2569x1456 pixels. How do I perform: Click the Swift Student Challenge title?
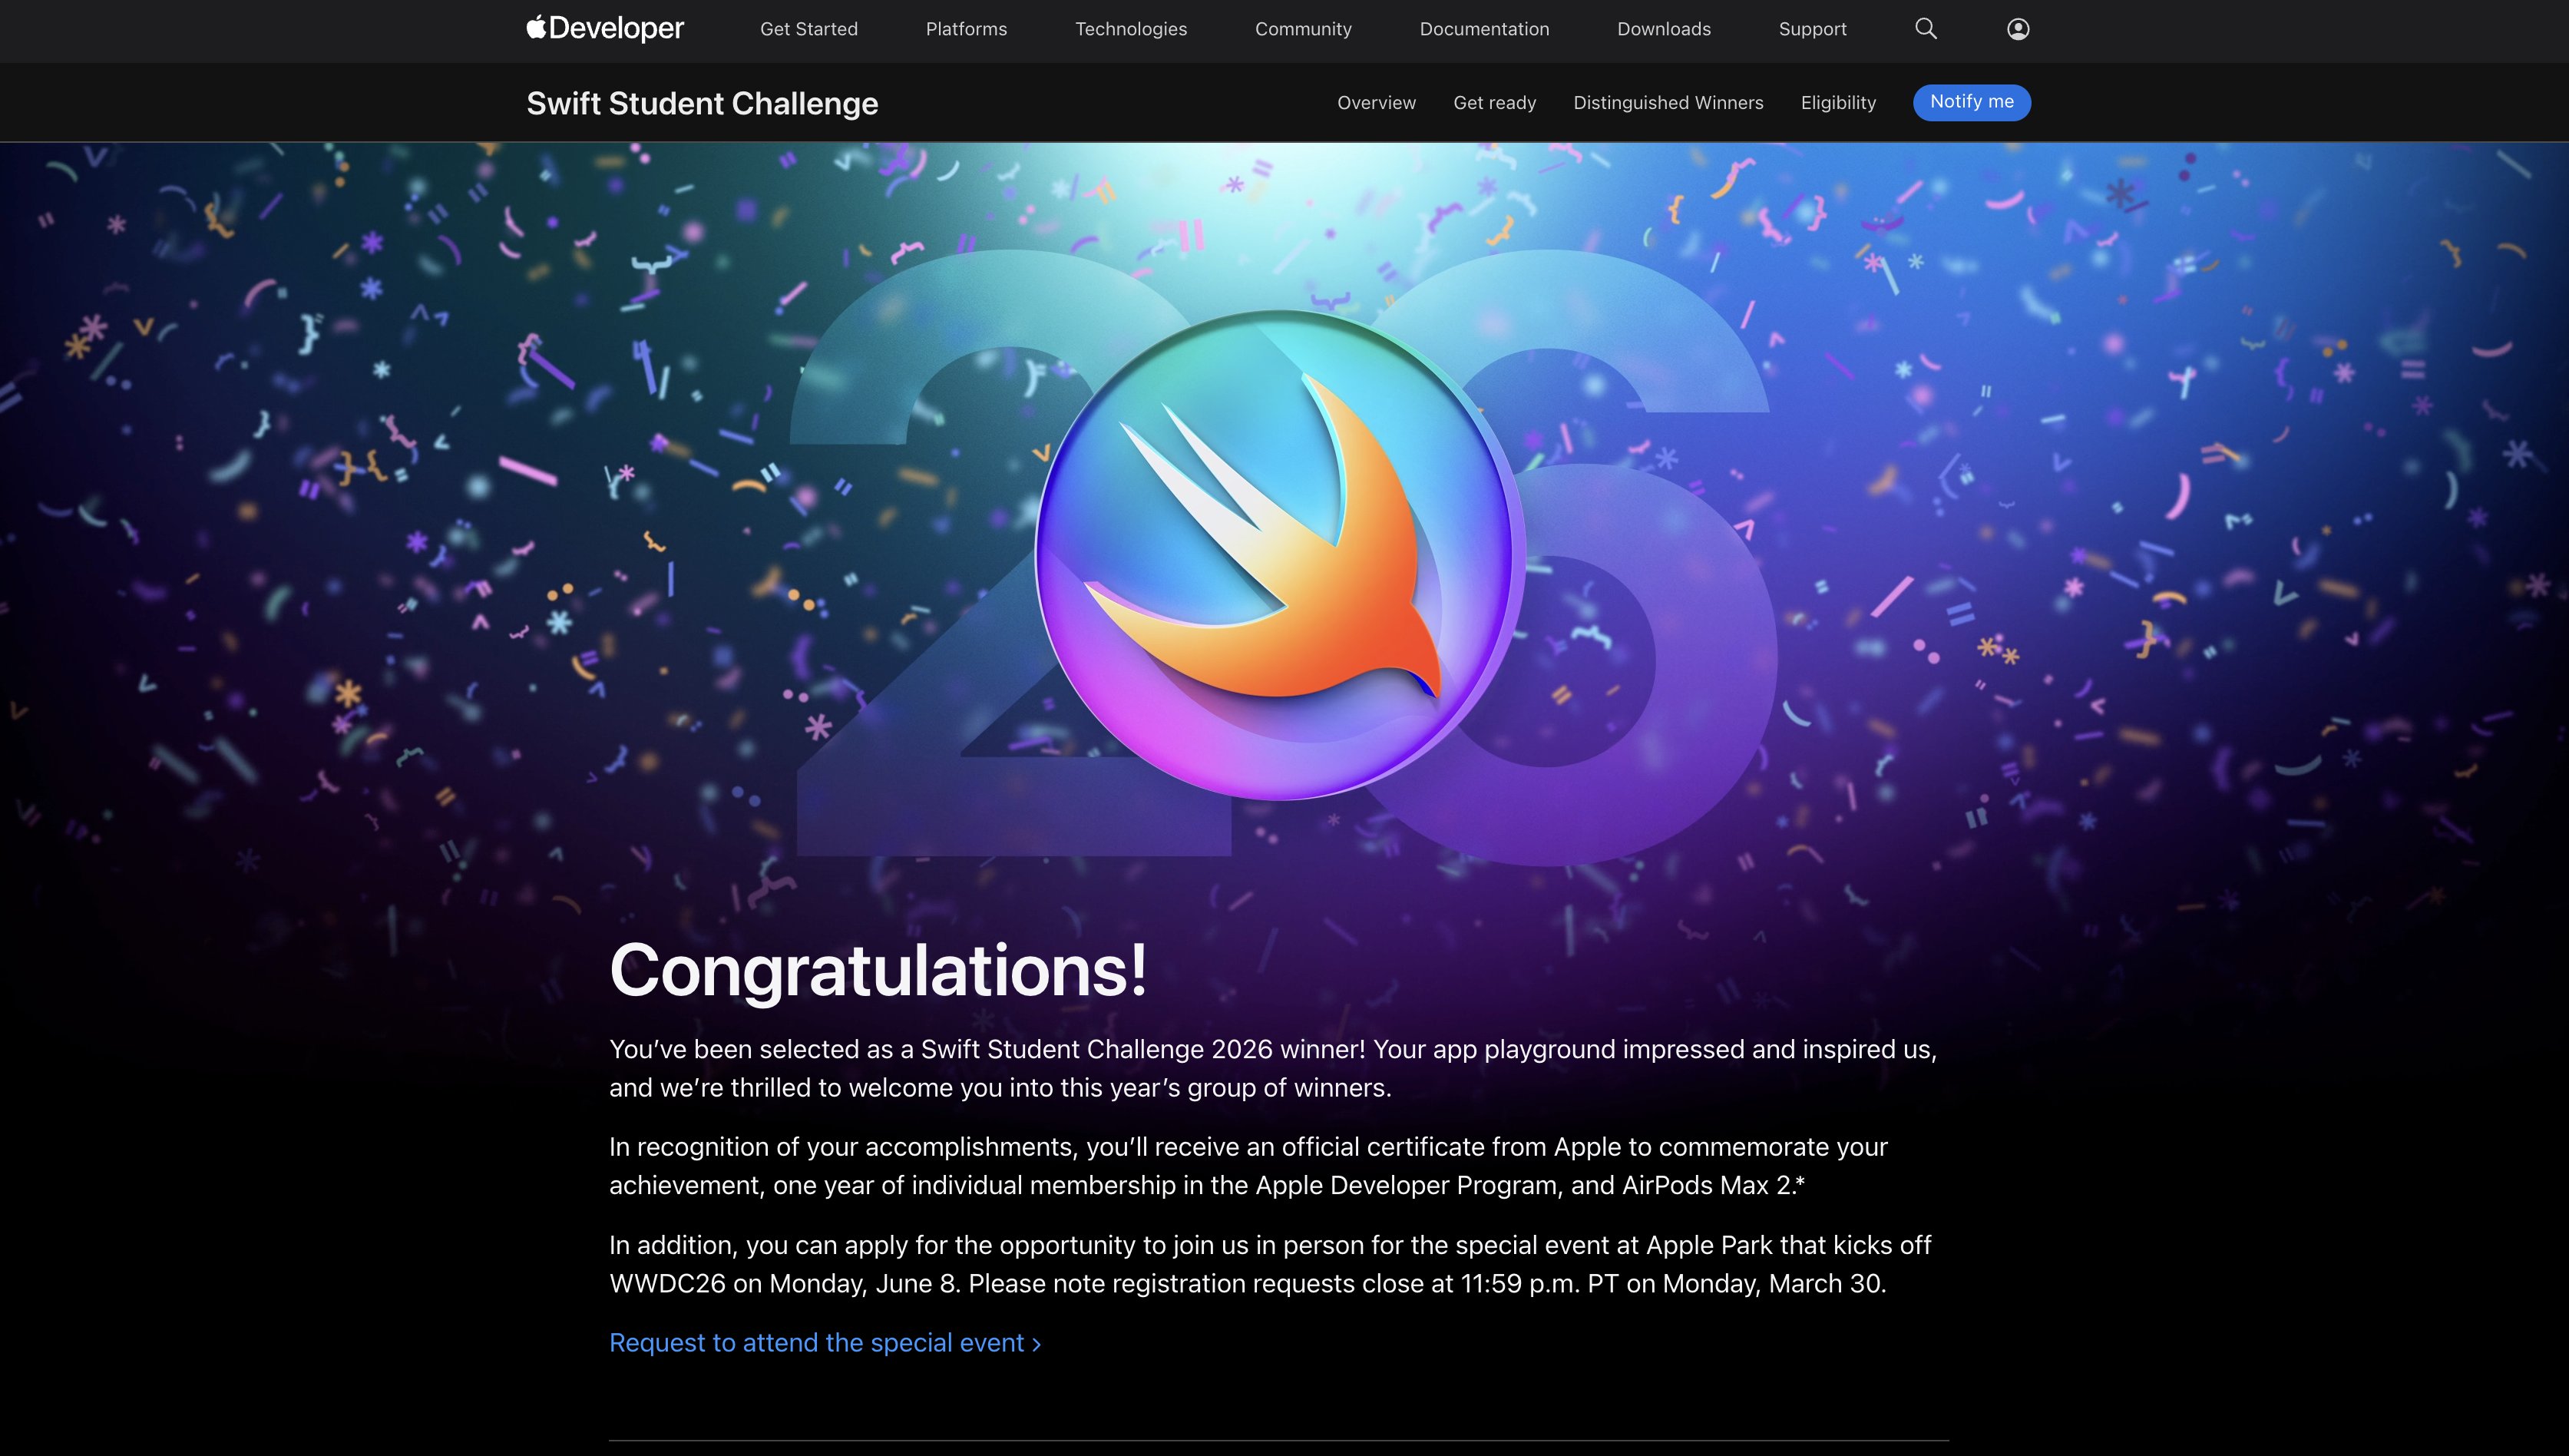coord(702,103)
